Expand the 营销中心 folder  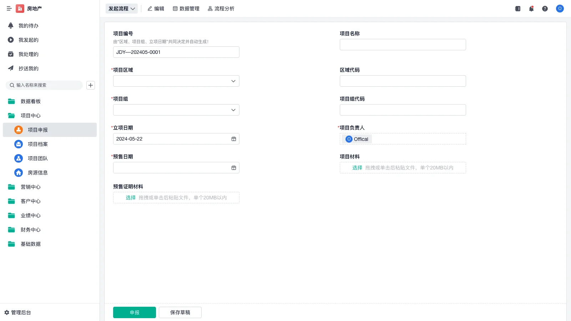50,187
